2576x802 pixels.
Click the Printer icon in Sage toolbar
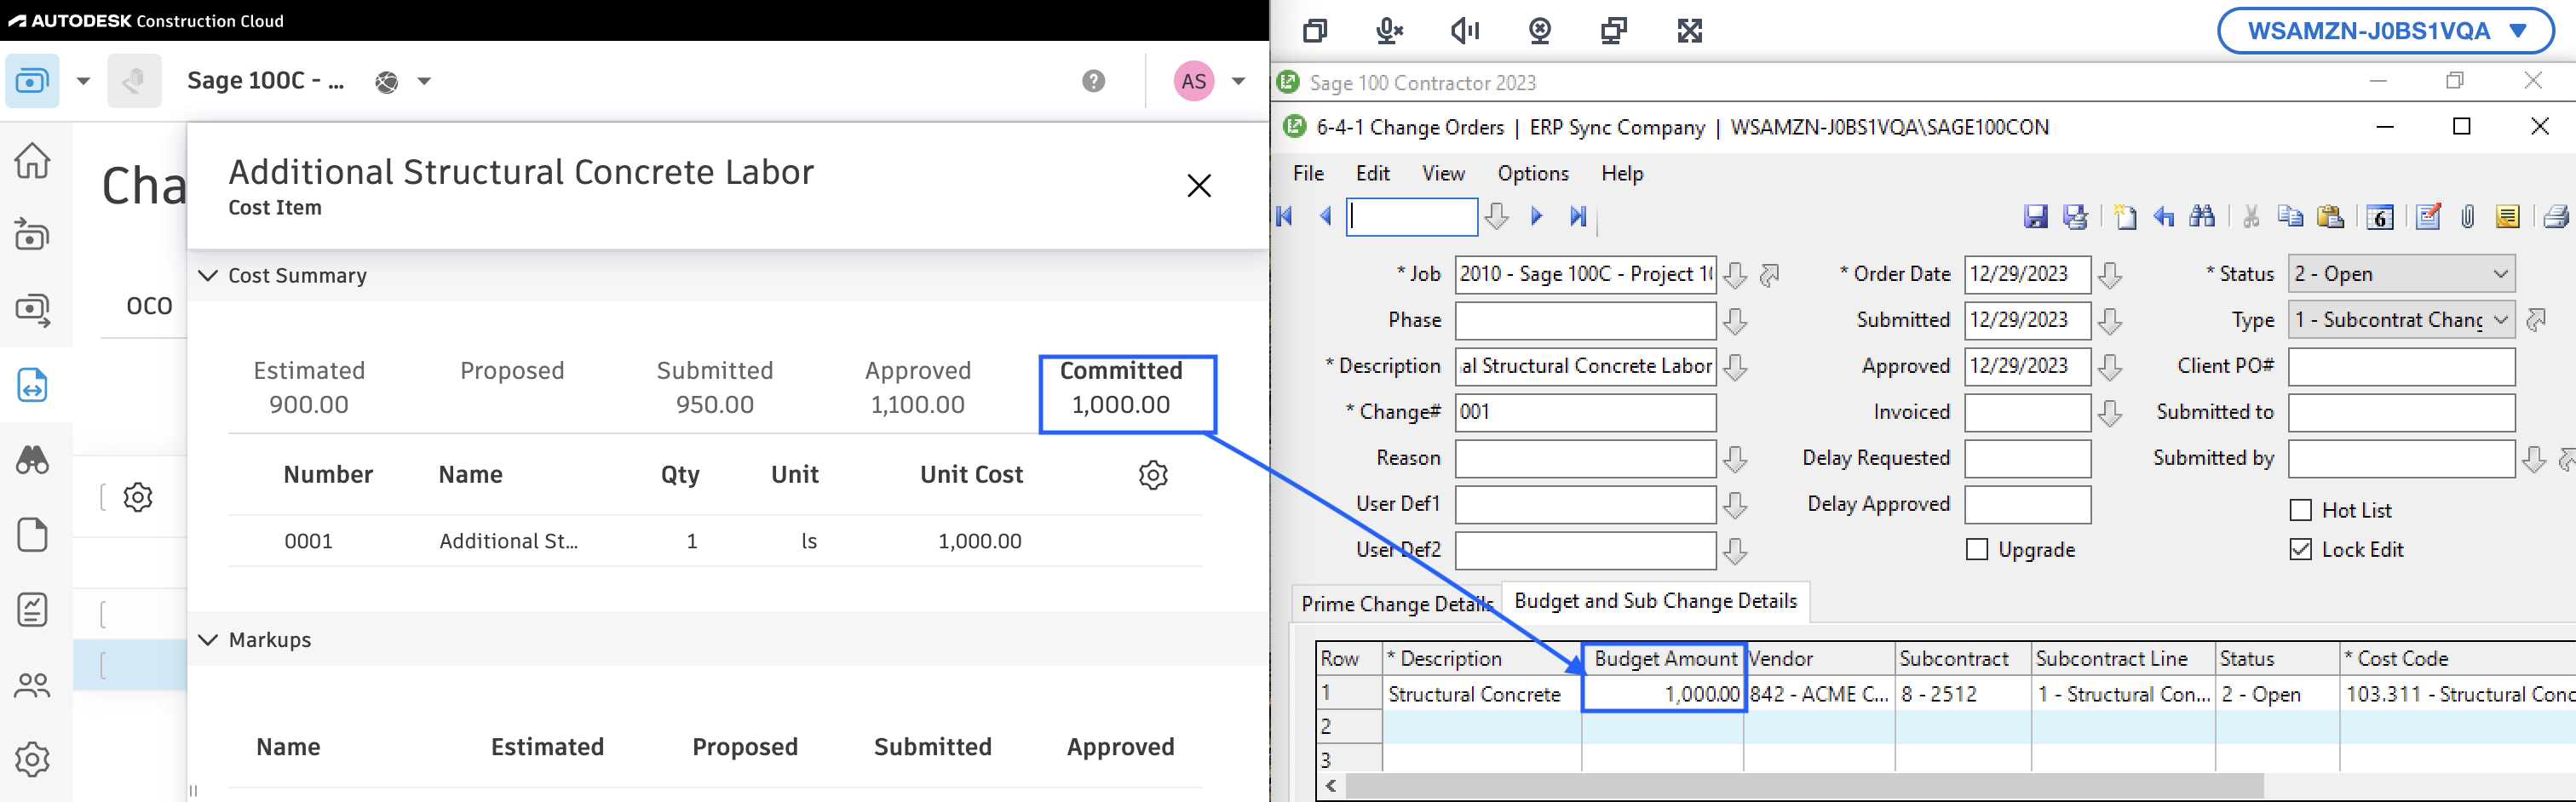coord(2556,216)
